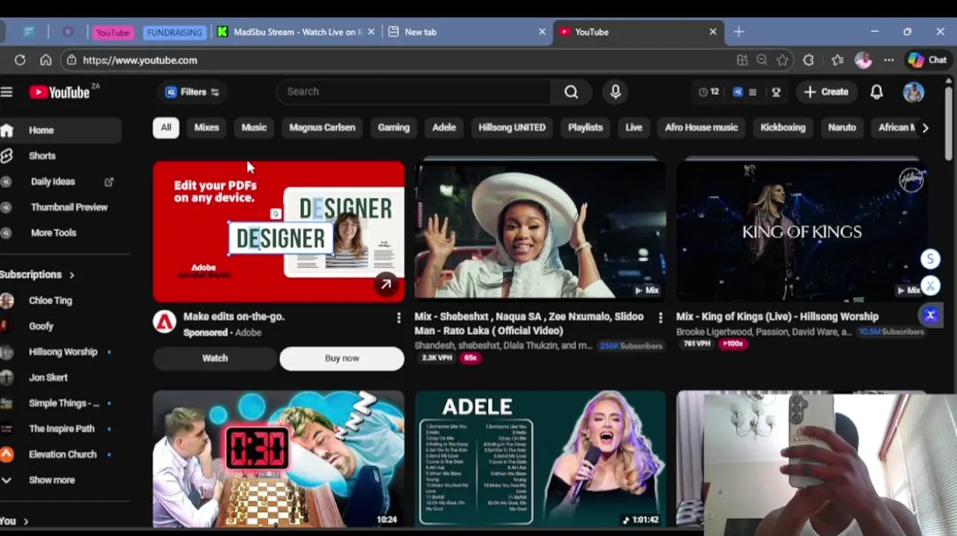
Task: Click the Watch button on Adobe ad
Action: pyautogui.click(x=215, y=358)
